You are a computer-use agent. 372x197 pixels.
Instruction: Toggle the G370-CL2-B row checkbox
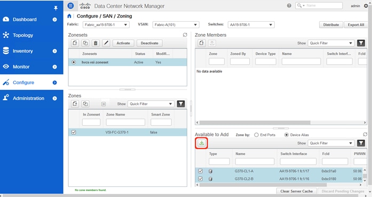200,179
